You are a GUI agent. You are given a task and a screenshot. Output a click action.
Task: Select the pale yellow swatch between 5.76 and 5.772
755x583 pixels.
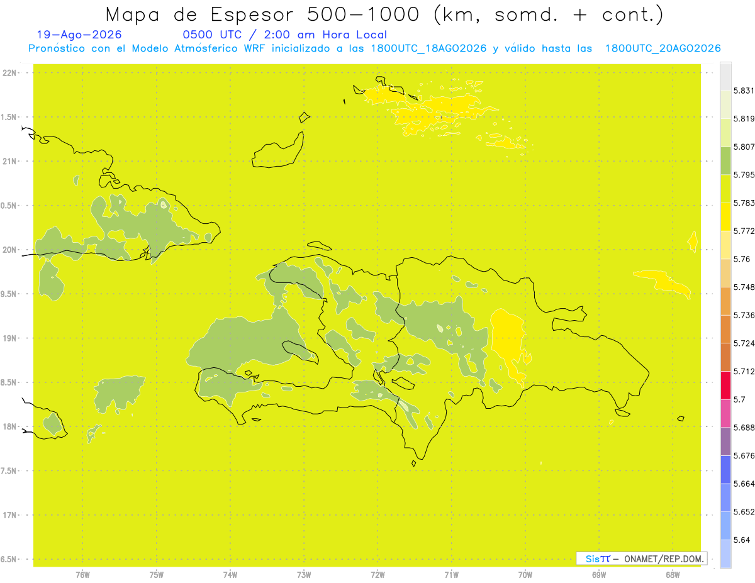click(725, 245)
